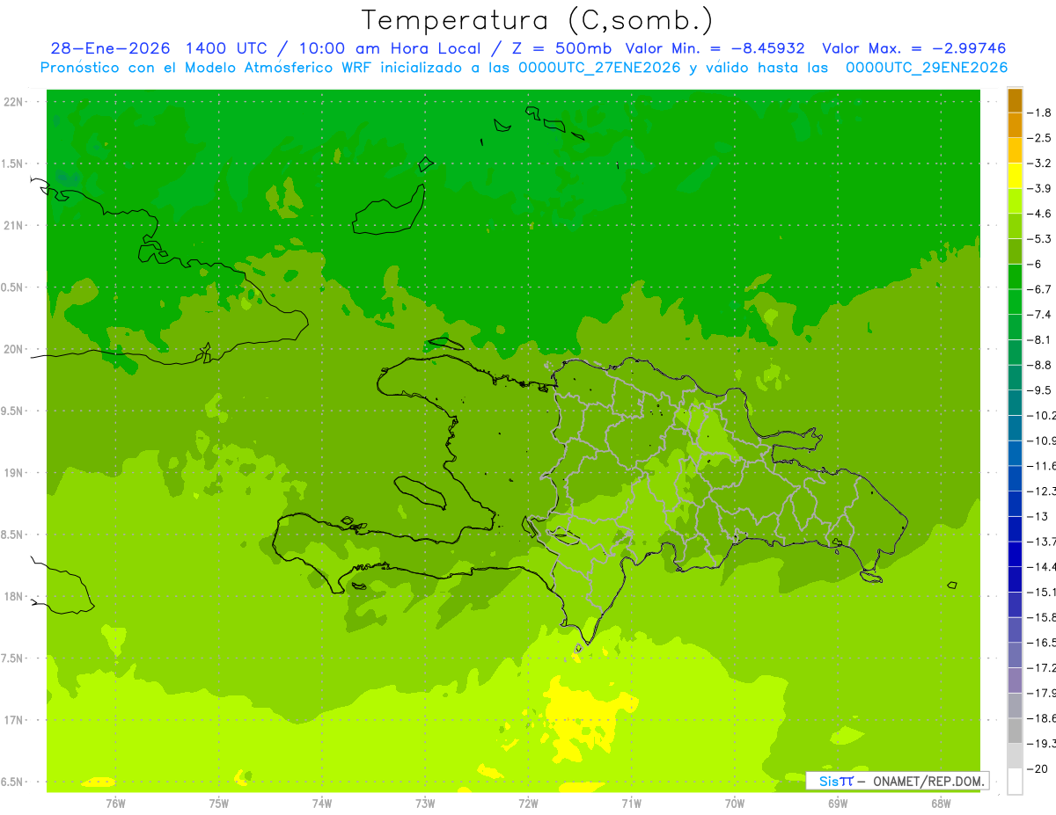The width and height of the screenshot is (1056, 815).
Task: Click the '76W' longitude label
Action: [x=115, y=803]
